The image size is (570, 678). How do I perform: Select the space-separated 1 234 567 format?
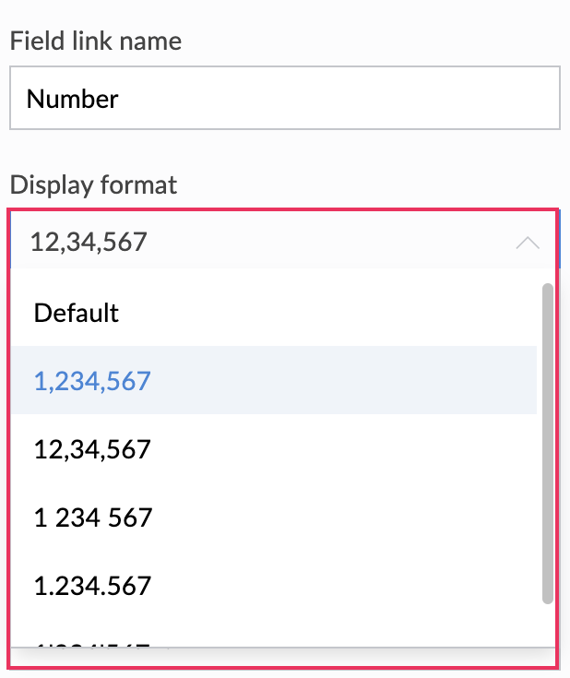pos(92,517)
